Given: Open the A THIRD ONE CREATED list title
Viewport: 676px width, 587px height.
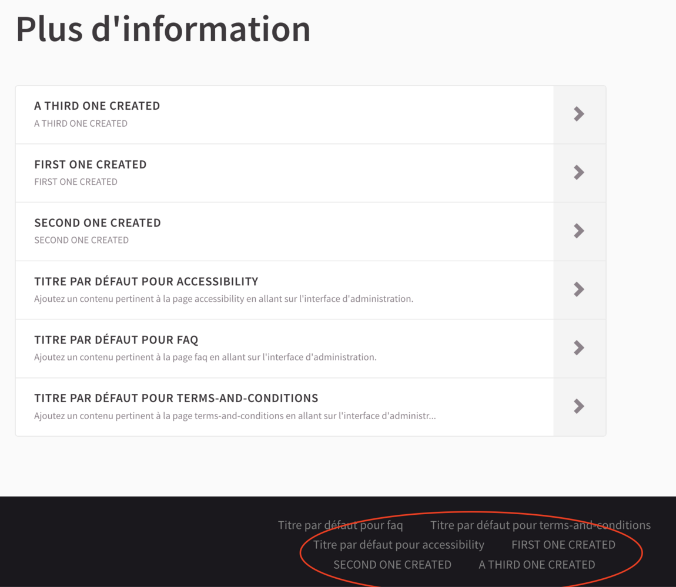Looking at the screenshot, I should [x=97, y=106].
